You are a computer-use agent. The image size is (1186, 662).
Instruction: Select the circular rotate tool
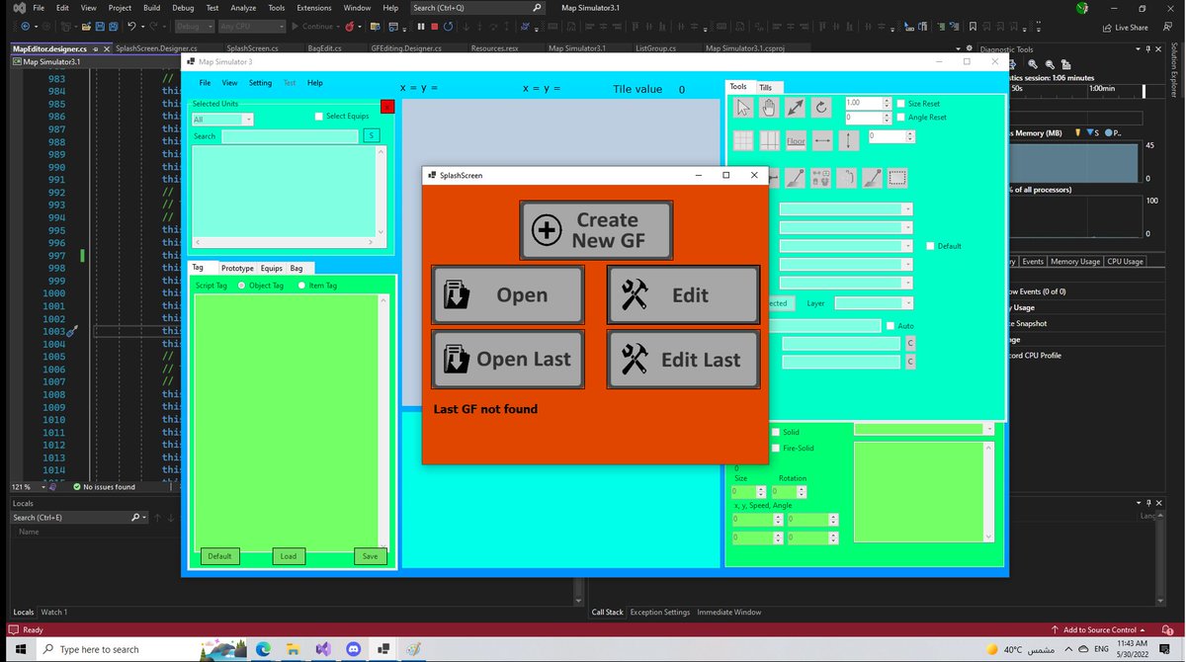click(821, 107)
